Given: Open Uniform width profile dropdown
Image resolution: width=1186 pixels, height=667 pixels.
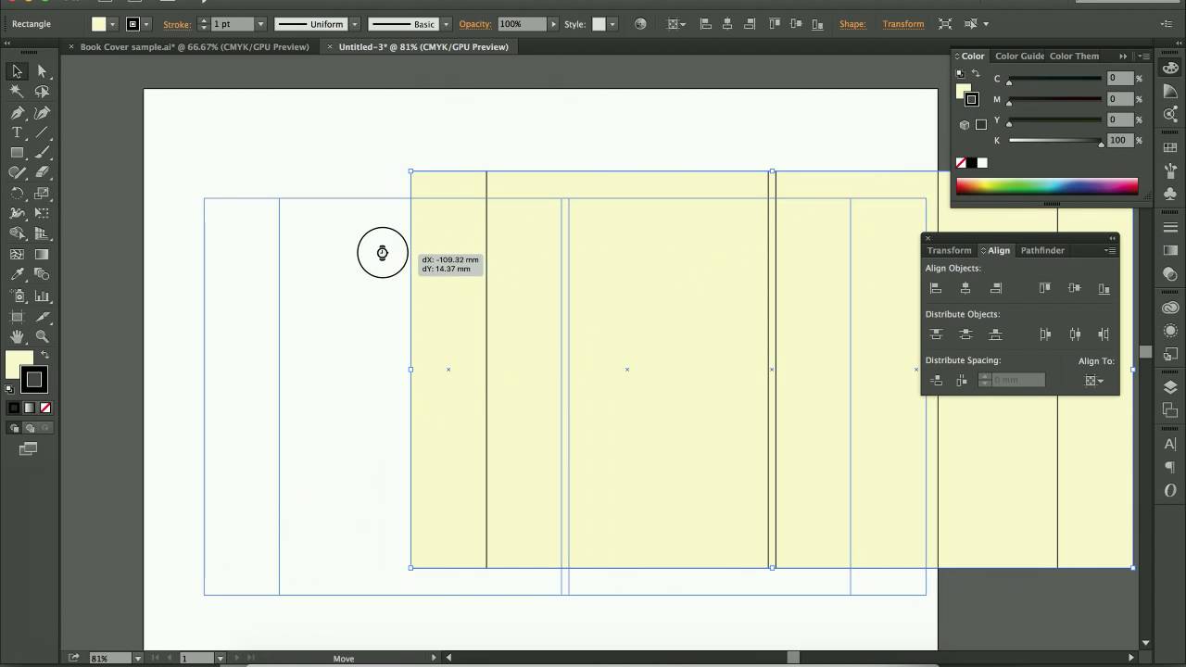Looking at the screenshot, I should [x=354, y=24].
